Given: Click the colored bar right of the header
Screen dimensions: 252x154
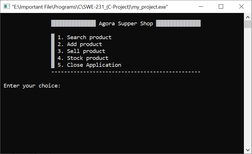Looking at the screenshot, I should pyautogui.click(x=178, y=23).
